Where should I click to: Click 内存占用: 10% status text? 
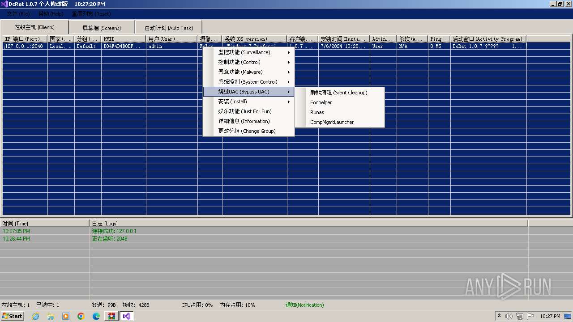tap(237, 305)
